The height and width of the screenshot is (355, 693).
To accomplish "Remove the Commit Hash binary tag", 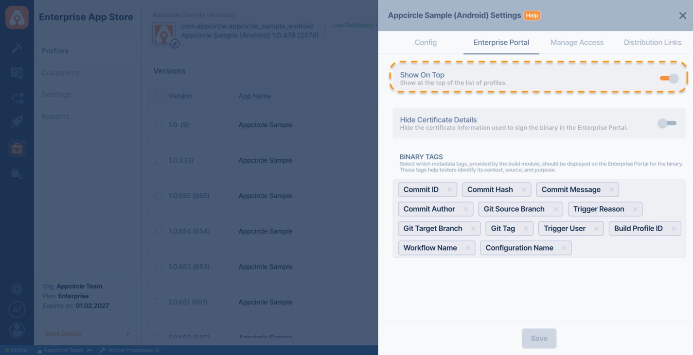I will pyautogui.click(x=524, y=189).
